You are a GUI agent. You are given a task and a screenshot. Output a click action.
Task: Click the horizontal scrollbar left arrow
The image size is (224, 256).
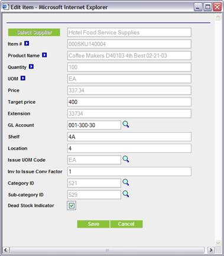tap(6, 250)
